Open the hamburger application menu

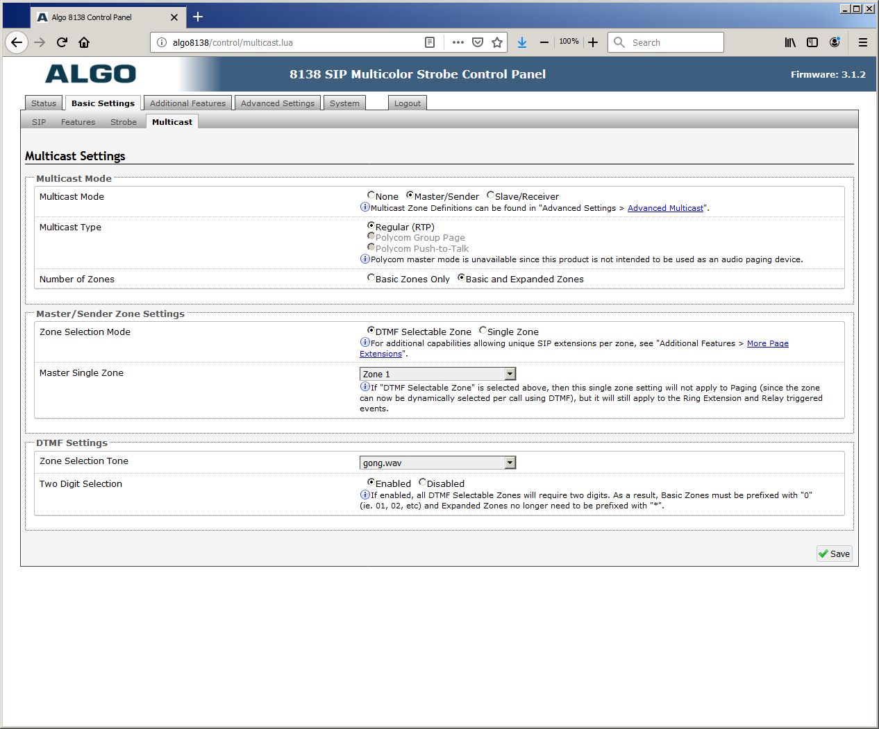863,42
